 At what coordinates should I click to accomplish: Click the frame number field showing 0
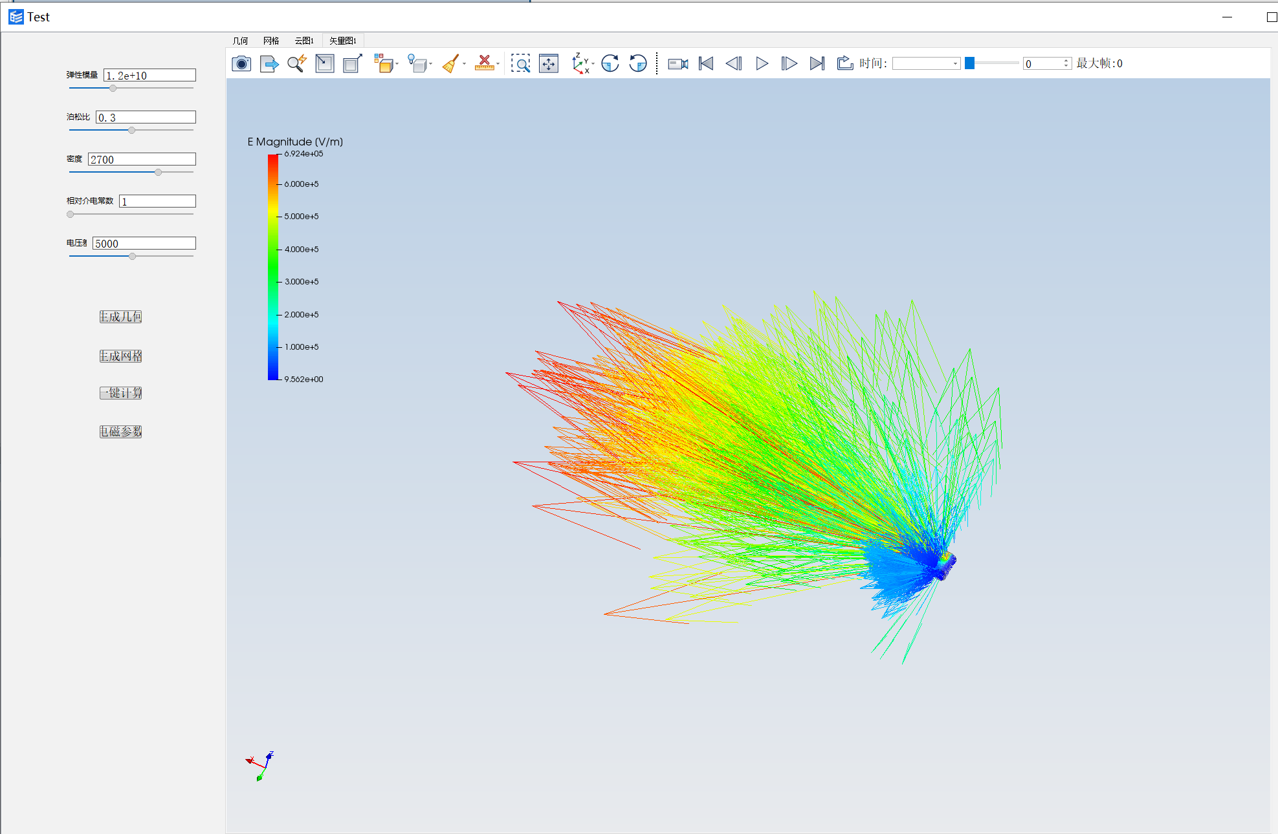(x=1042, y=63)
